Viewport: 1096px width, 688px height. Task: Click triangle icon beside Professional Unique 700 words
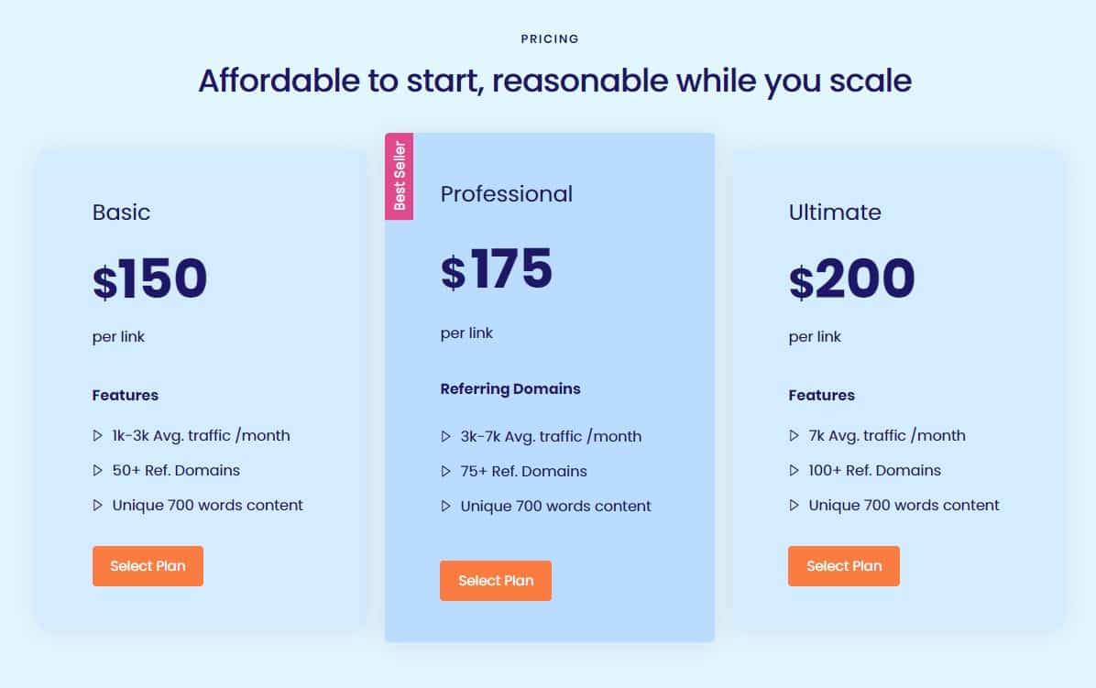pos(445,507)
